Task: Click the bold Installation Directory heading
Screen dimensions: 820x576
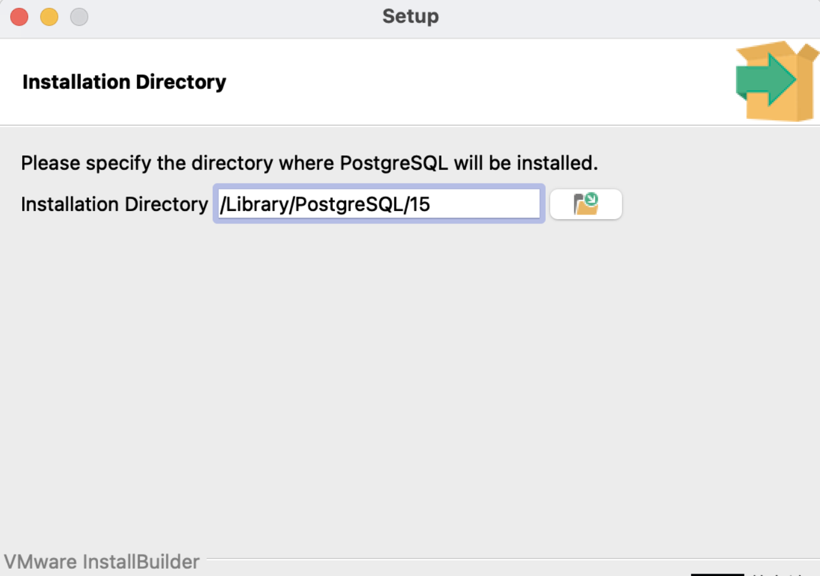Action: click(x=124, y=82)
